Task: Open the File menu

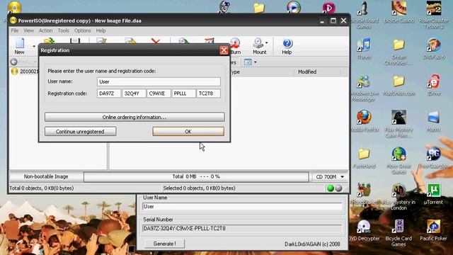Action: [15, 30]
